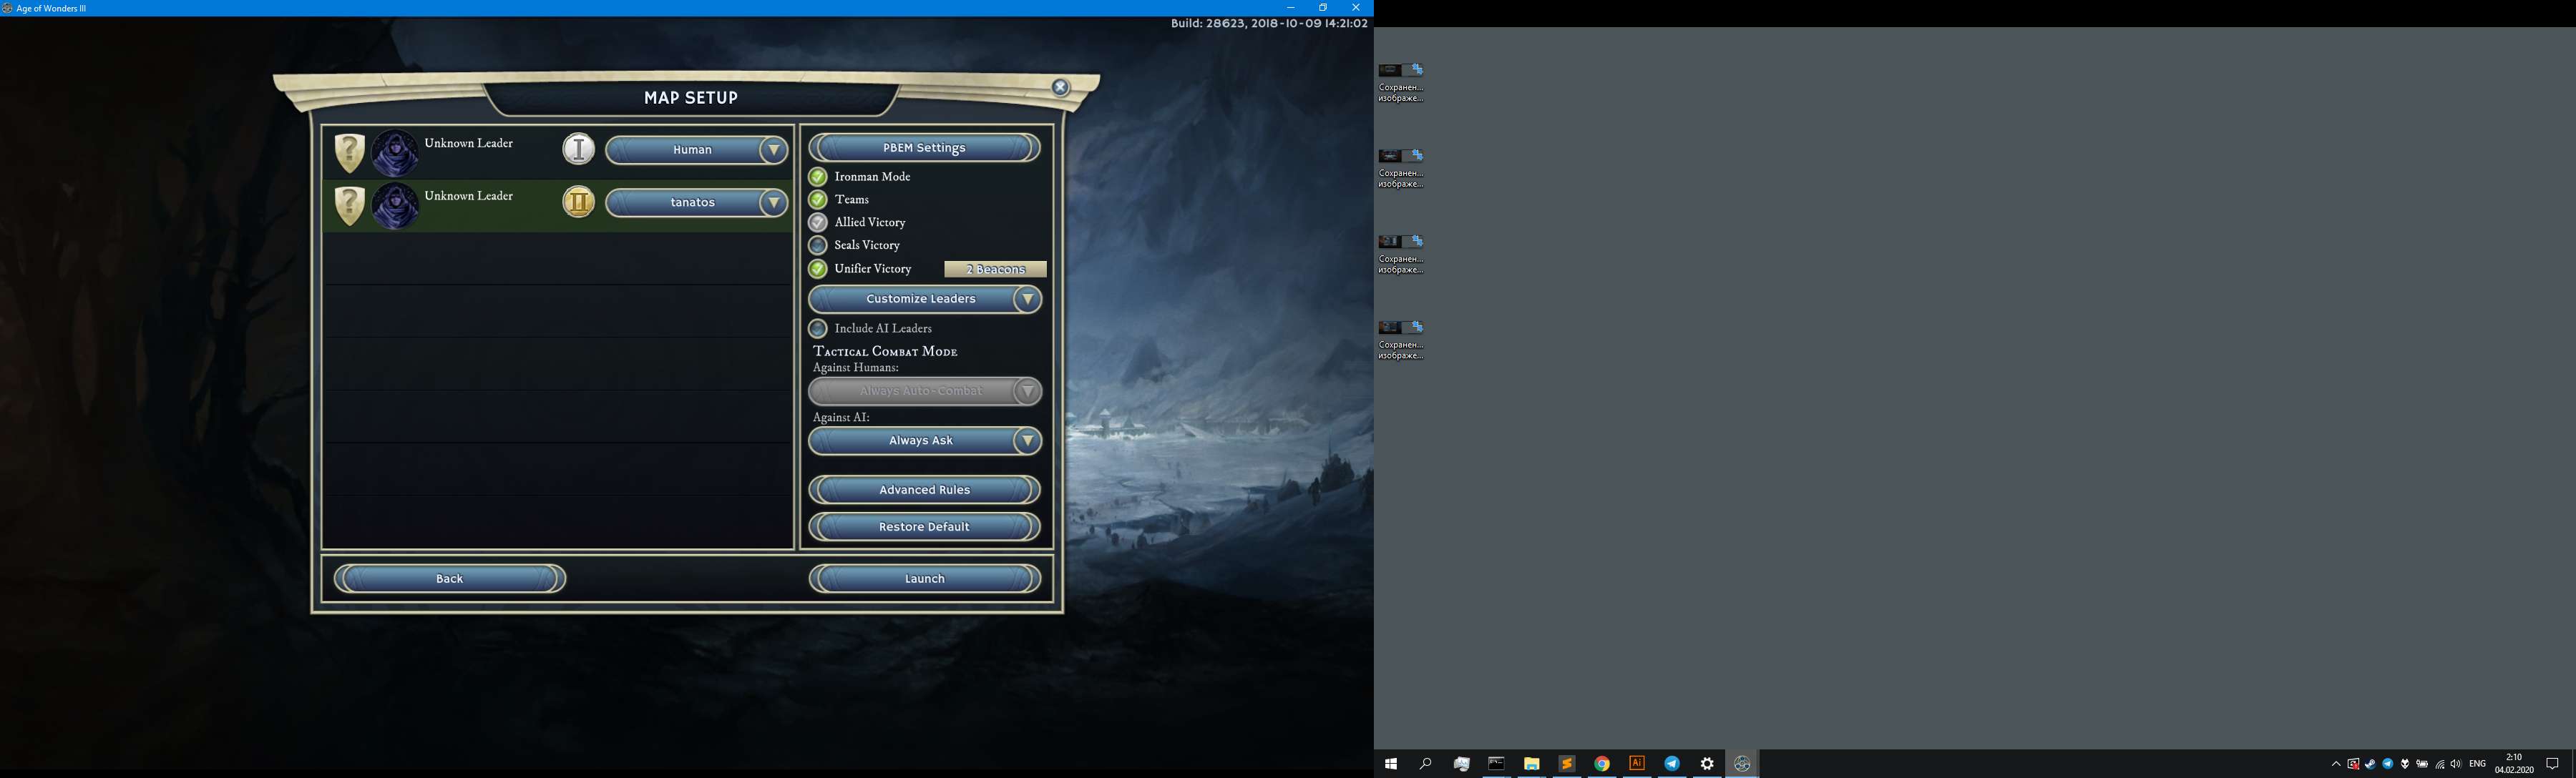The height and width of the screenshot is (778, 2576).
Task: Click second leader's question mark shield
Action: pyautogui.click(x=349, y=206)
